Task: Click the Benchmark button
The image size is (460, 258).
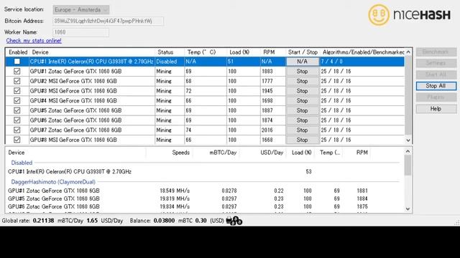Action: (x=436, y=52)
